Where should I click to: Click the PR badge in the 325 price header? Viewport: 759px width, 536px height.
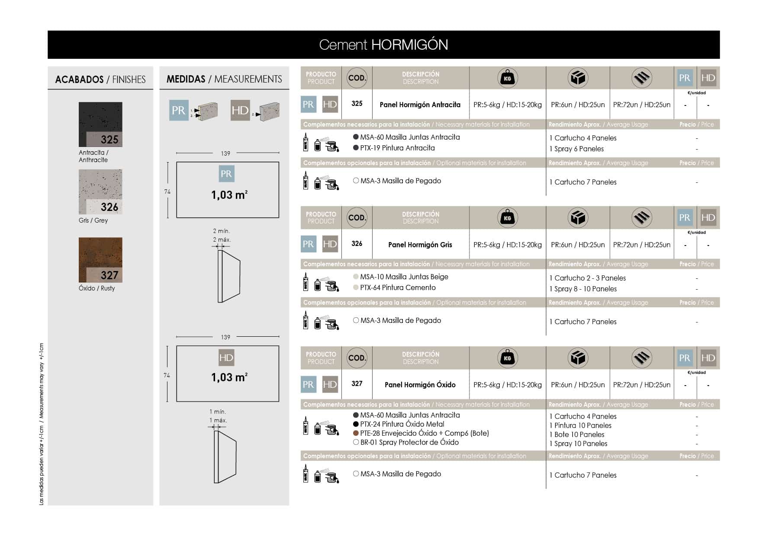coord(685,78)
